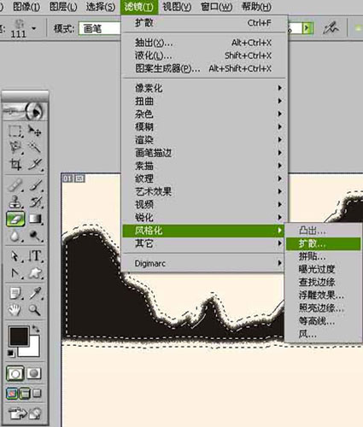
Task: Select the Zoom magnifier tool
Action: tap(34, 310)
